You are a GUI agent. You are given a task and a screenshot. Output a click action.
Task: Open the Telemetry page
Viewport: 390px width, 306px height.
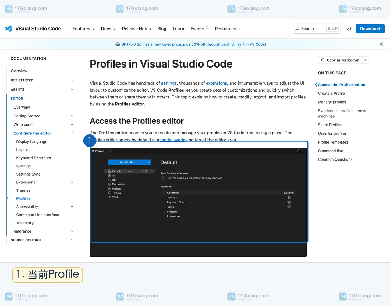[x=25, y=223]
